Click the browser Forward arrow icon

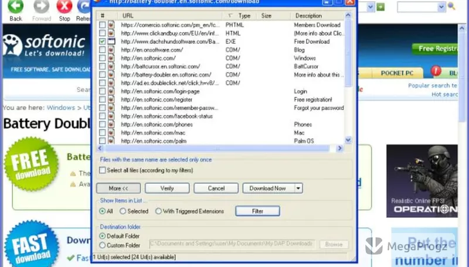pos(41,6)
